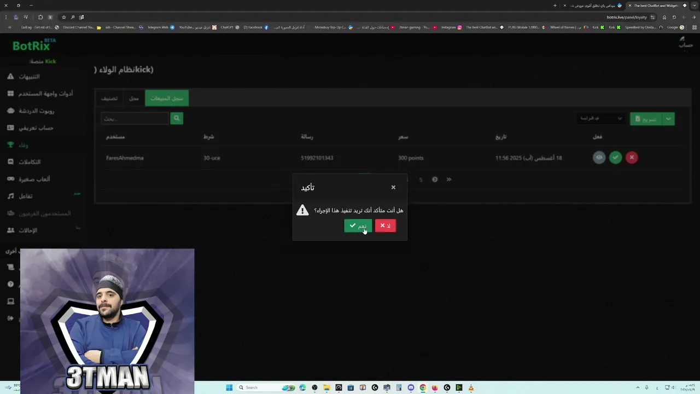Switch to the محل shop tab

[x=134, y=99]
